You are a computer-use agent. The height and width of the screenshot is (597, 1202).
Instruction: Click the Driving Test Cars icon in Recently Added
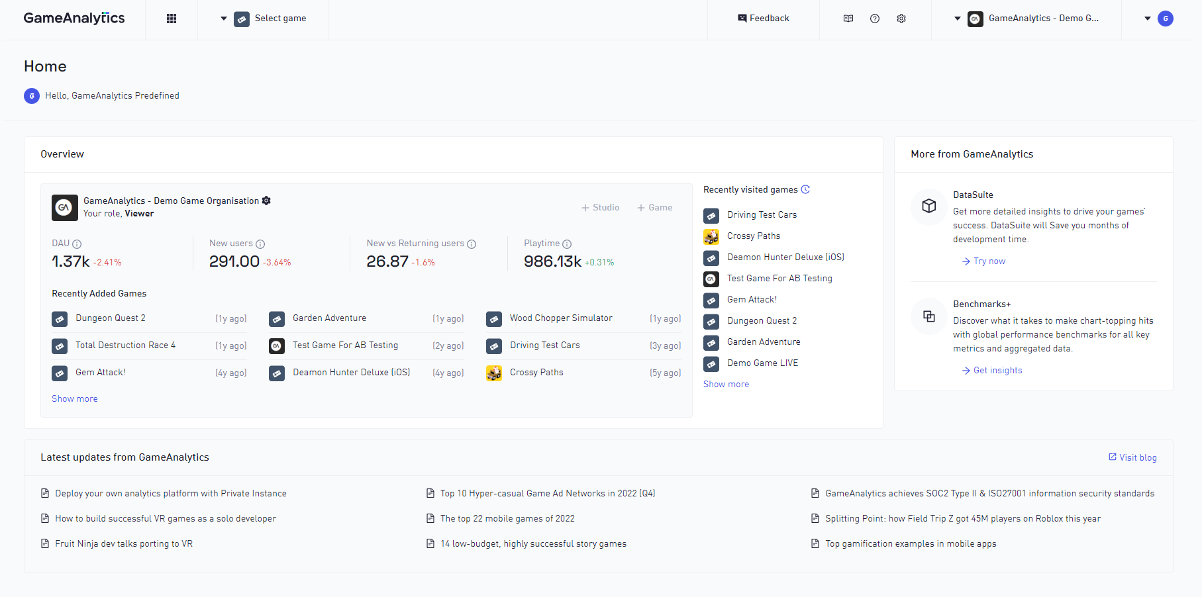pyautogui.click(x=494, y=346)
